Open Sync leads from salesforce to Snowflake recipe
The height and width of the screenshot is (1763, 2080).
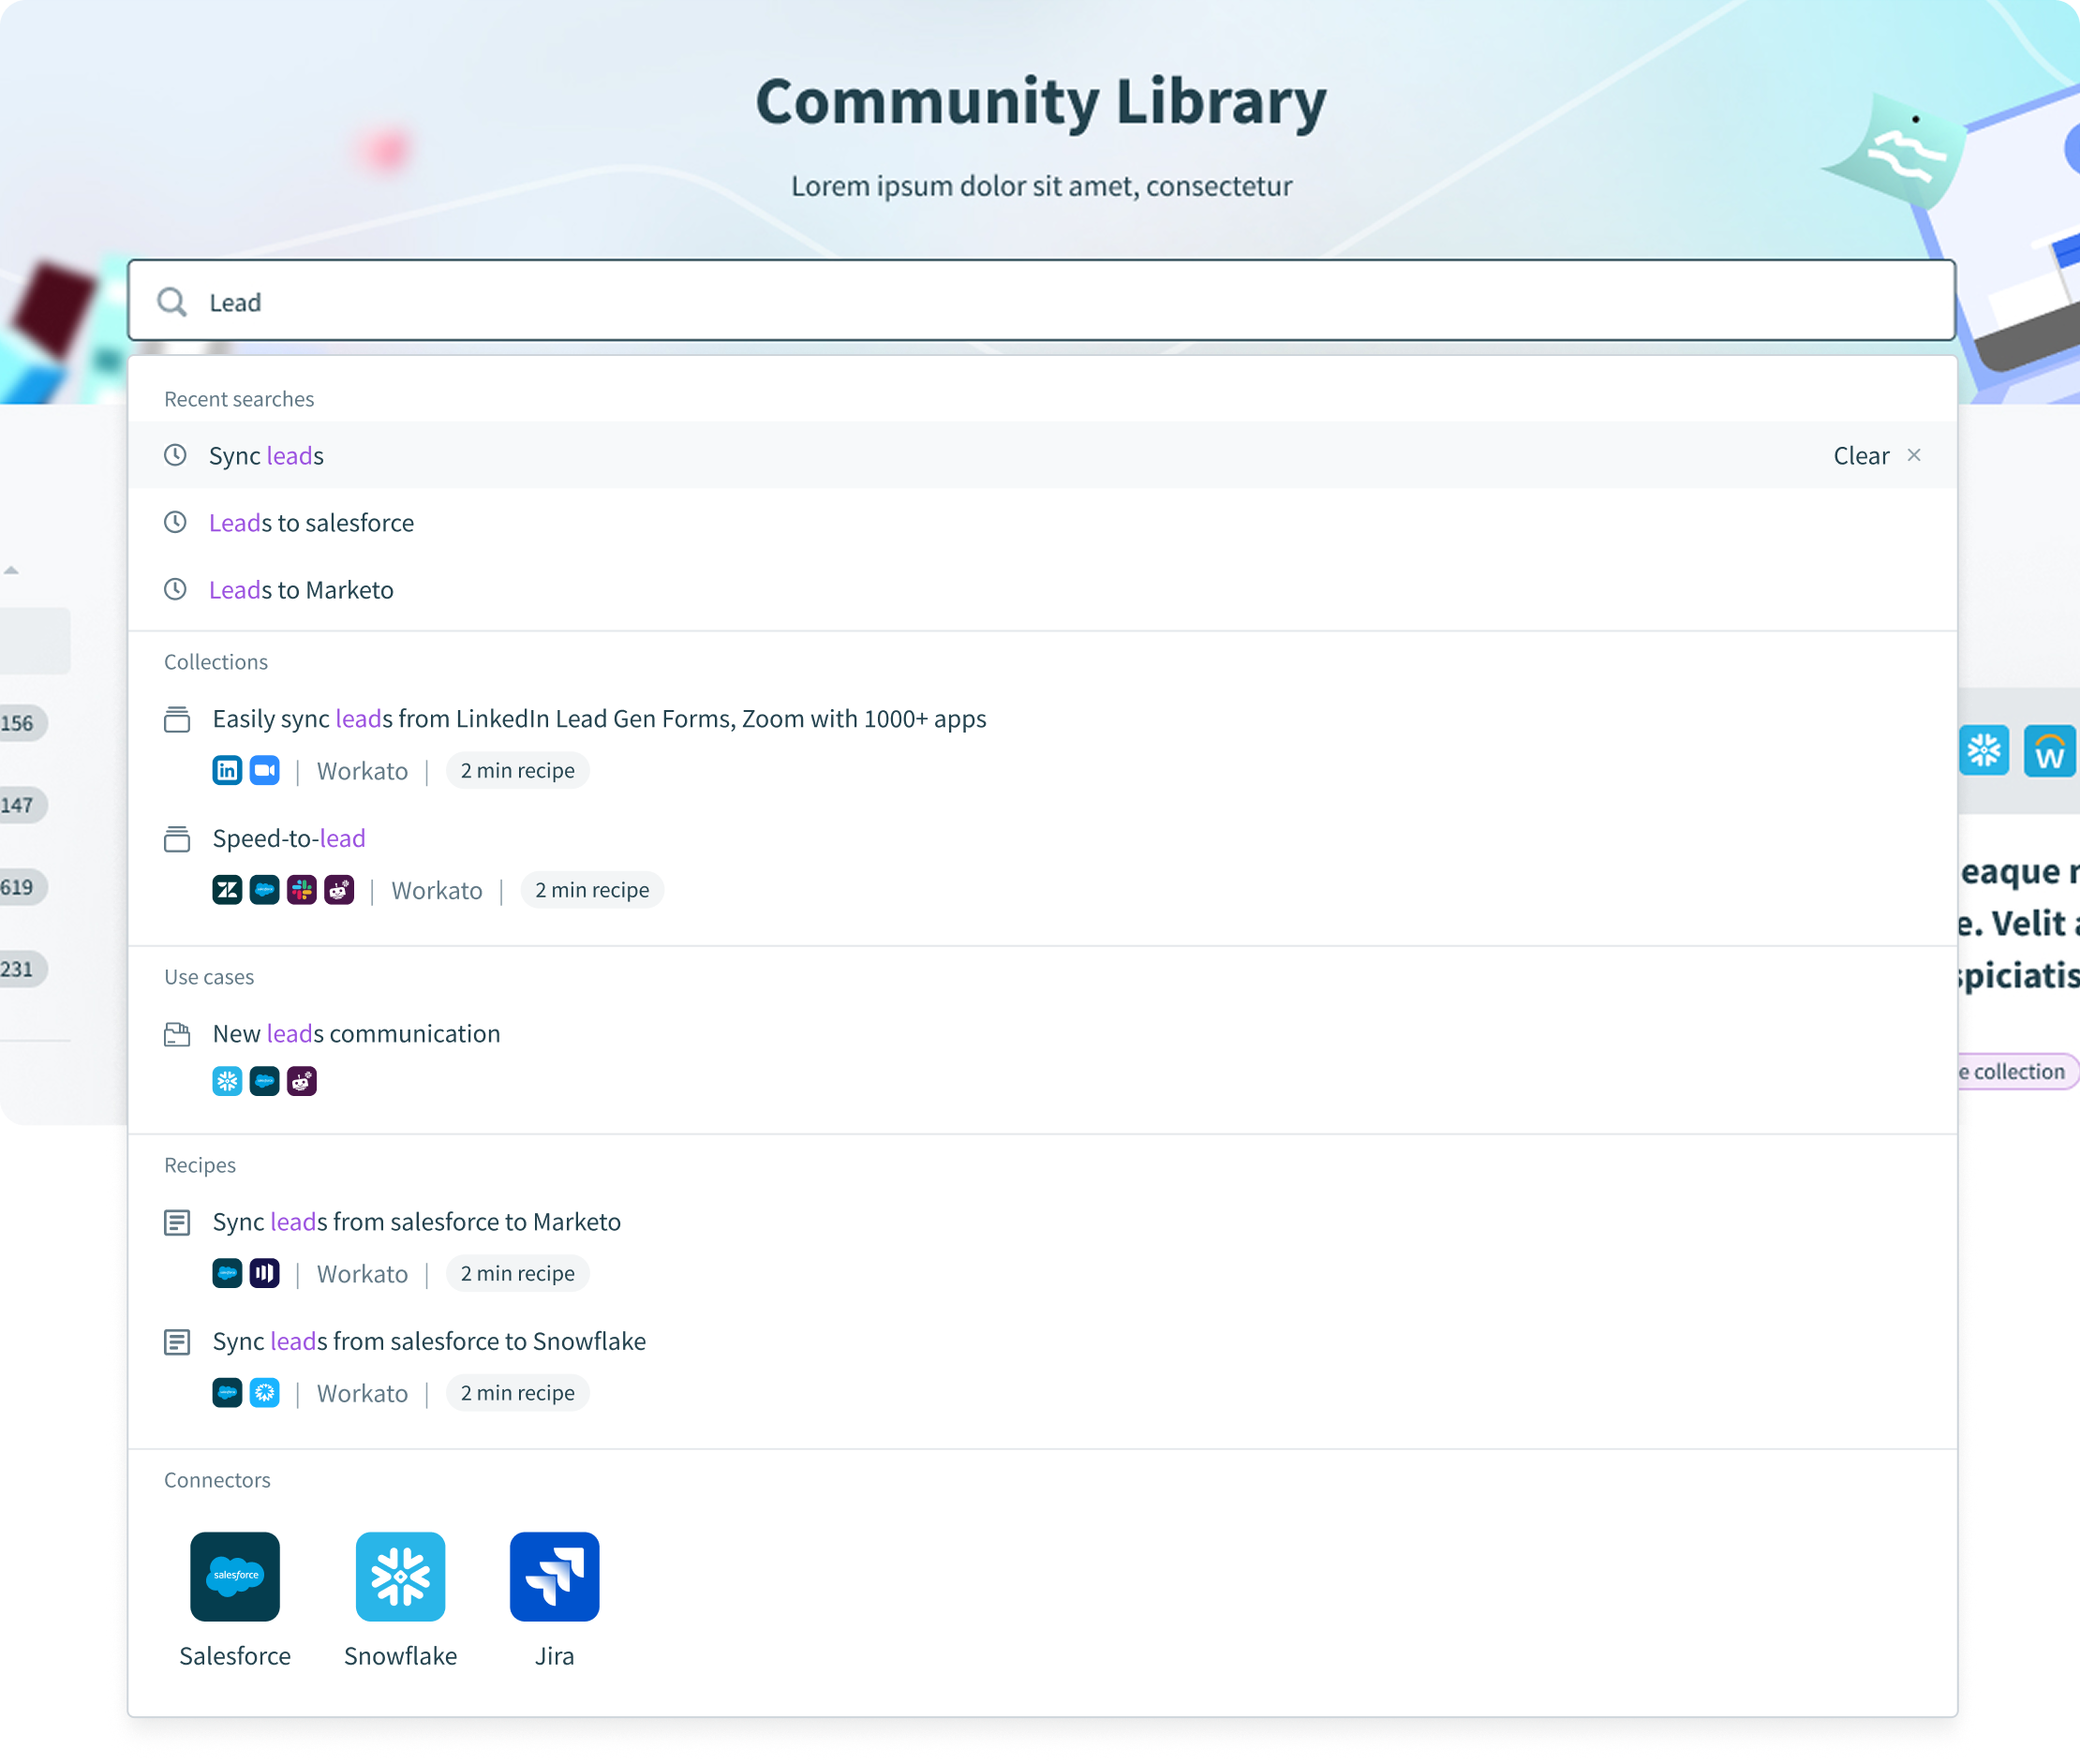point(429,1341)
